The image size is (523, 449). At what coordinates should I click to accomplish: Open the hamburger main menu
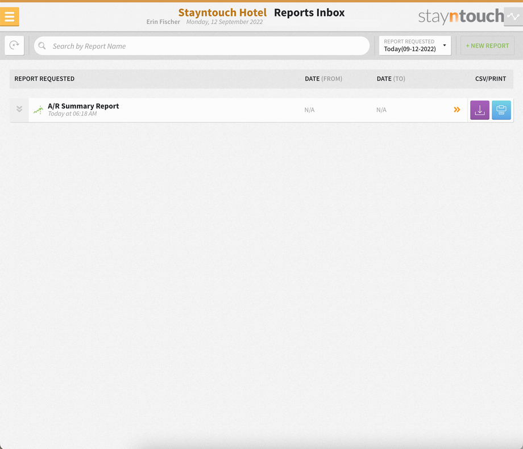tap(9, 16)
